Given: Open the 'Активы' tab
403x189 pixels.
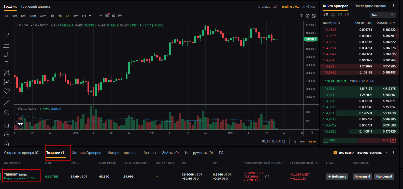Looking at the screenshot, I should 150,153.
